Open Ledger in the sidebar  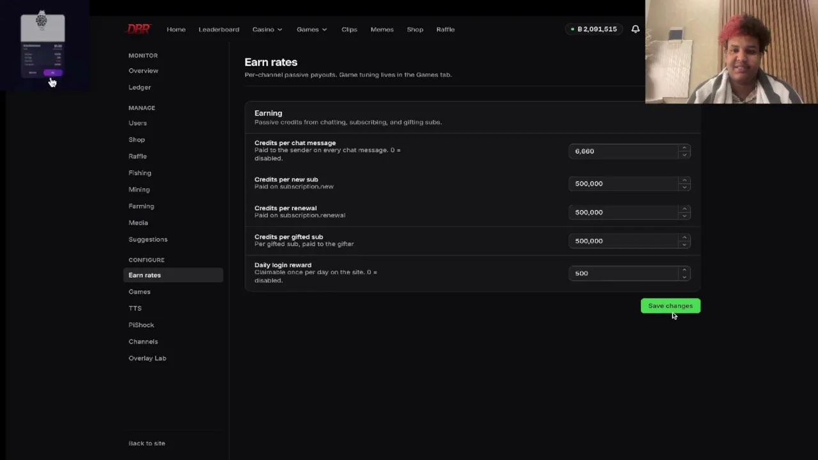(x=139, y=87)
